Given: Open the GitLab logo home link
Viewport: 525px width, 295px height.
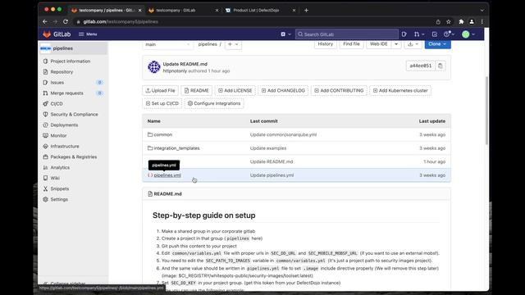Looking at the screenshot, I should 57,34.
